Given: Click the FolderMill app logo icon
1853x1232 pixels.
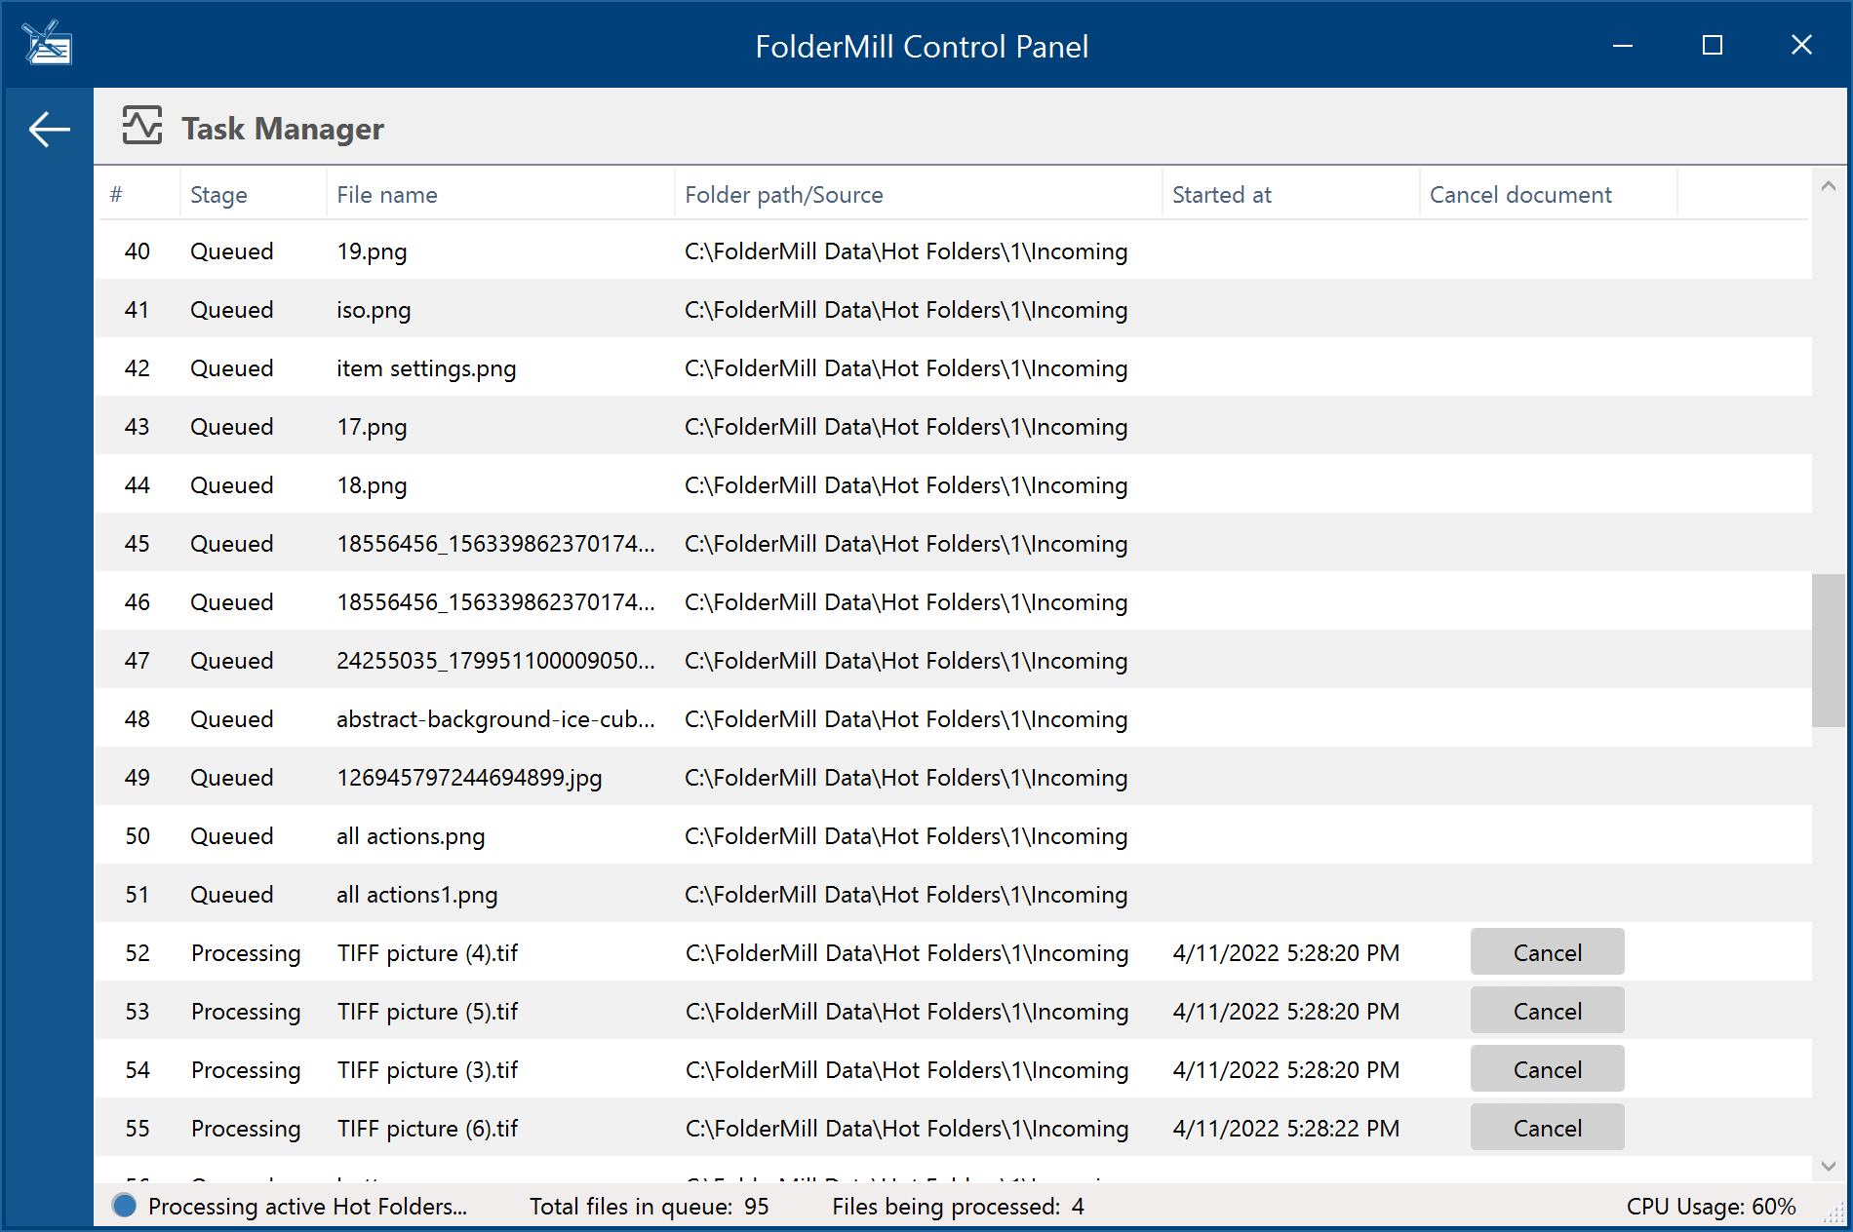Looking at the screenshot, I should [47, 44].
